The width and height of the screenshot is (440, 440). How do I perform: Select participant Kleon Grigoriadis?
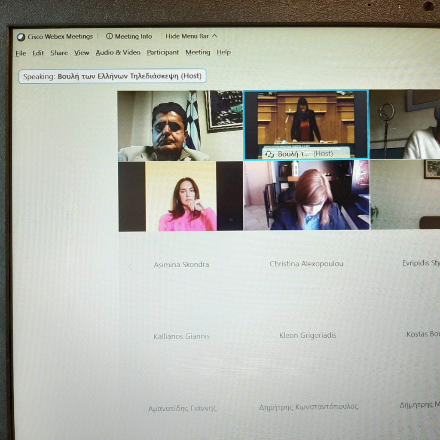point(308,335)
